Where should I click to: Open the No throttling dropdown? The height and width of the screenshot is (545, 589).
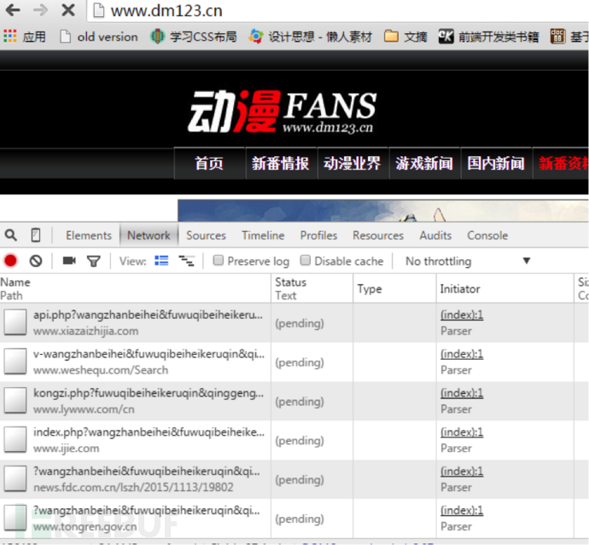[468, 261]
